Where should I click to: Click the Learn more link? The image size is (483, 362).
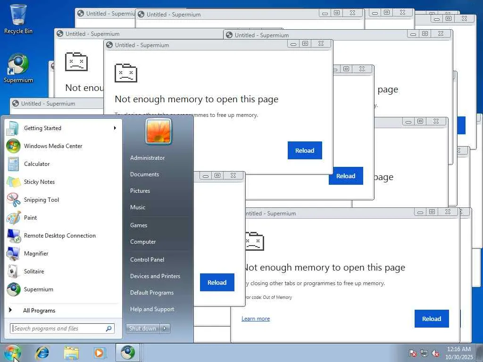pos(256,319)
